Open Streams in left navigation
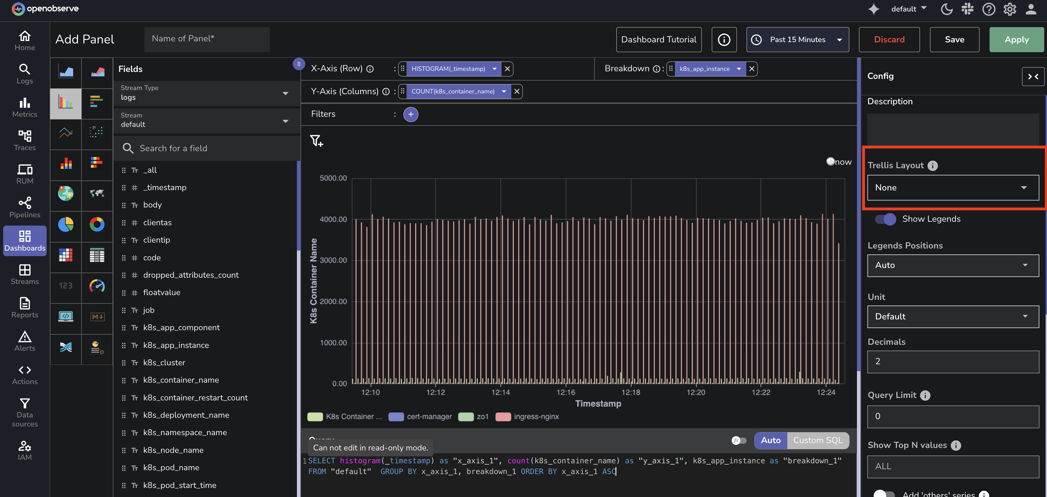The image size is (1047, 497). 25,274
